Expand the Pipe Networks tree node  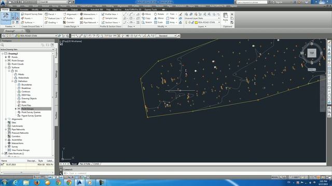[6, 130]
